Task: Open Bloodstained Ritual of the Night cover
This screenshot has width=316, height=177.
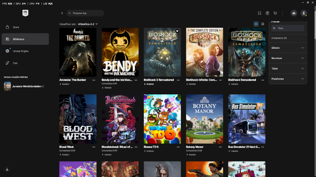Action: click(x=120, y=119)
